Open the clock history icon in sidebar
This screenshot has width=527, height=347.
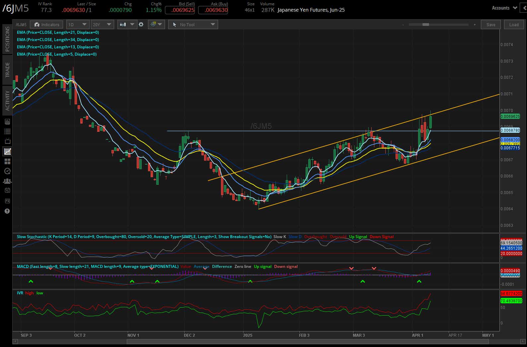pyautogui.click(x=7, y=171)
